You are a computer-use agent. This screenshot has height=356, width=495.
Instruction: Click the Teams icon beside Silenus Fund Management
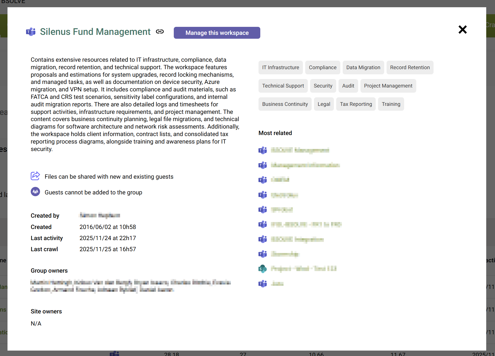click(31, 32)
